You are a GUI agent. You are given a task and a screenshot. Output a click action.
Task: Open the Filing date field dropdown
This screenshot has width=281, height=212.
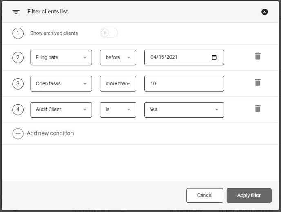tap(61, 57)
